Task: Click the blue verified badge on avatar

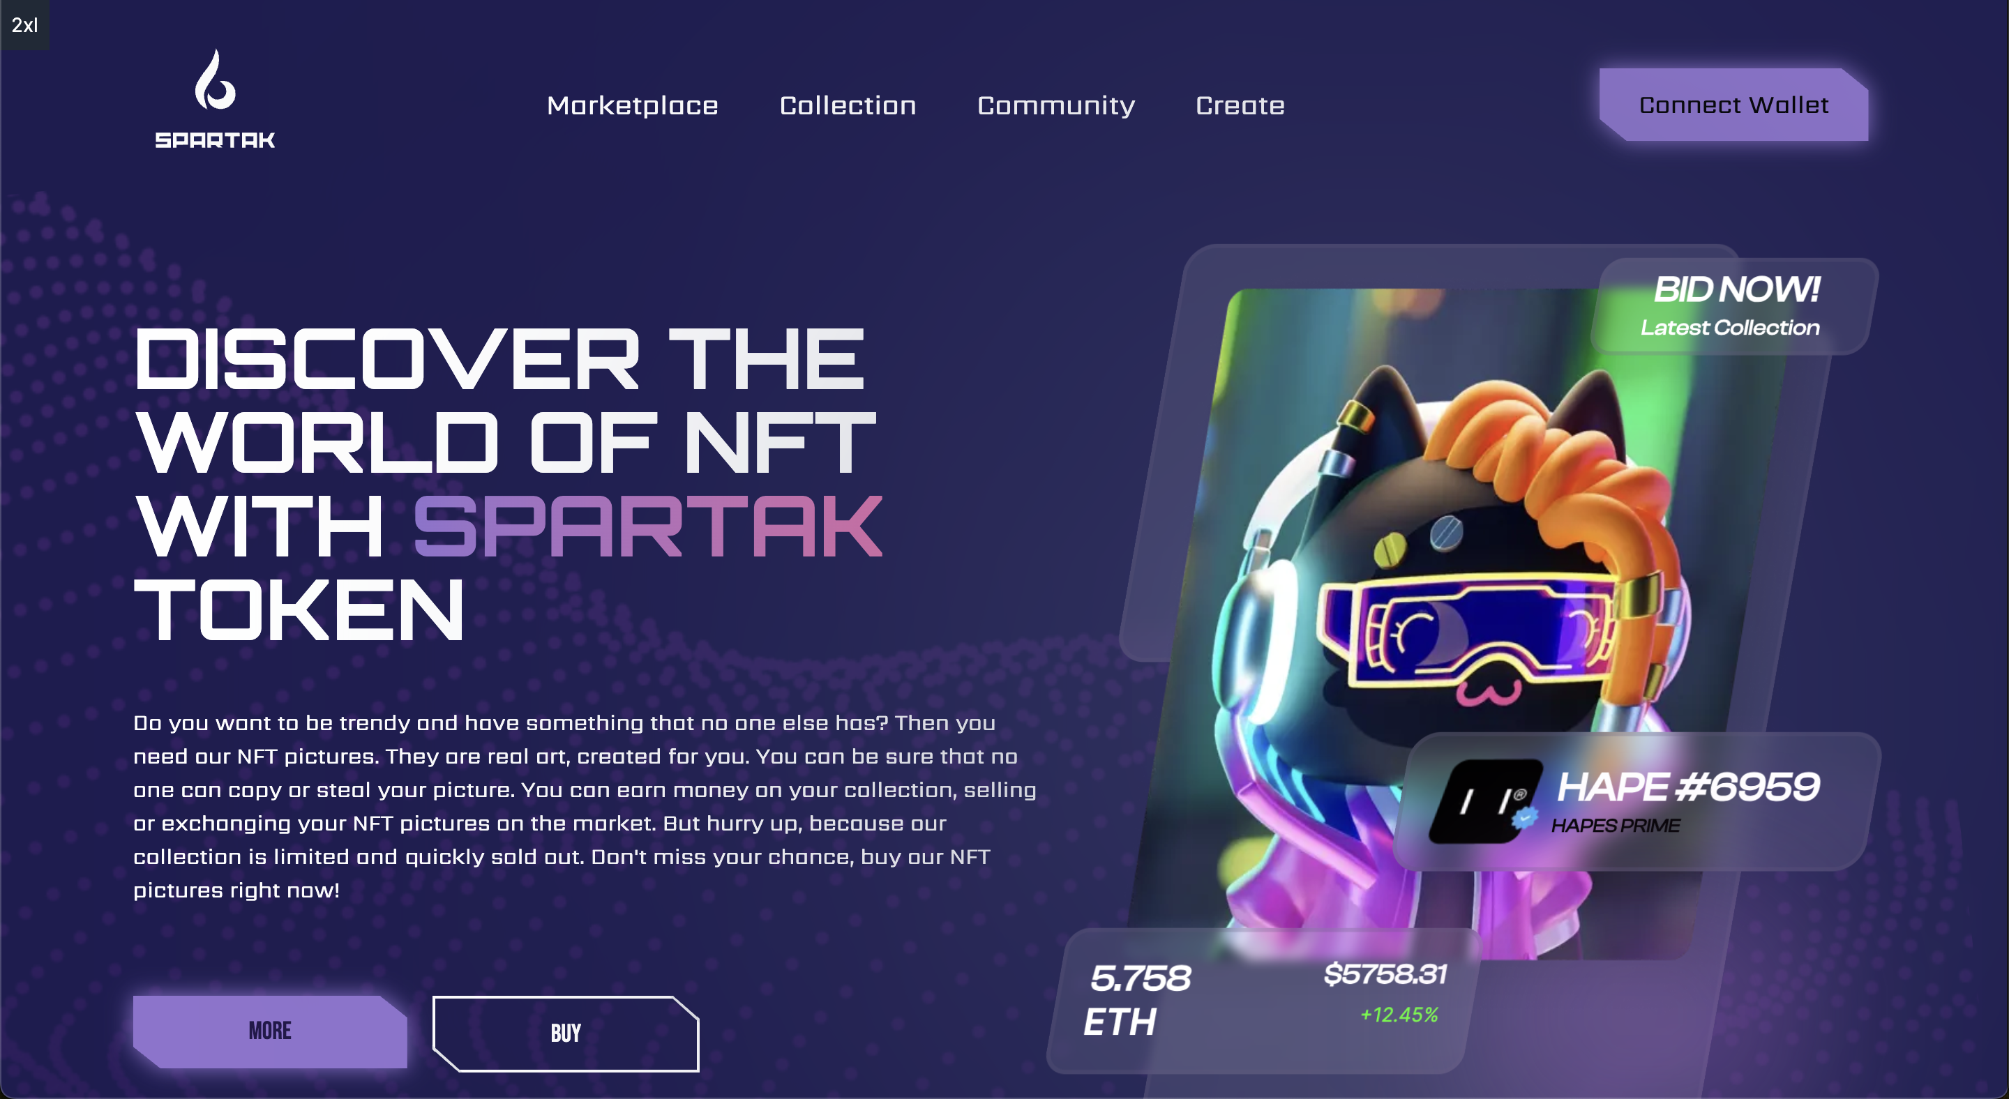Action: 1524,819
